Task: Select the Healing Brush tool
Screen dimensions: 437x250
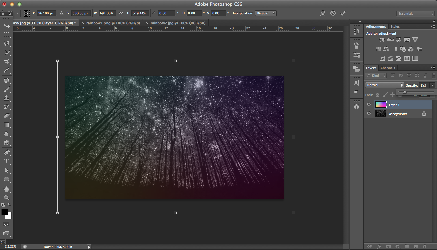Action: click(x=6, y=80)
